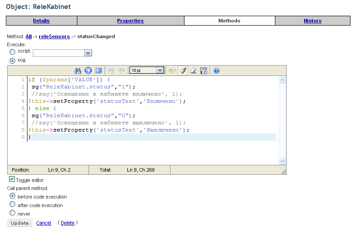The height and width of the screenshot is (230, 355).
Task: Click 'statusChanged' method name text
Action: pos(96,36)
